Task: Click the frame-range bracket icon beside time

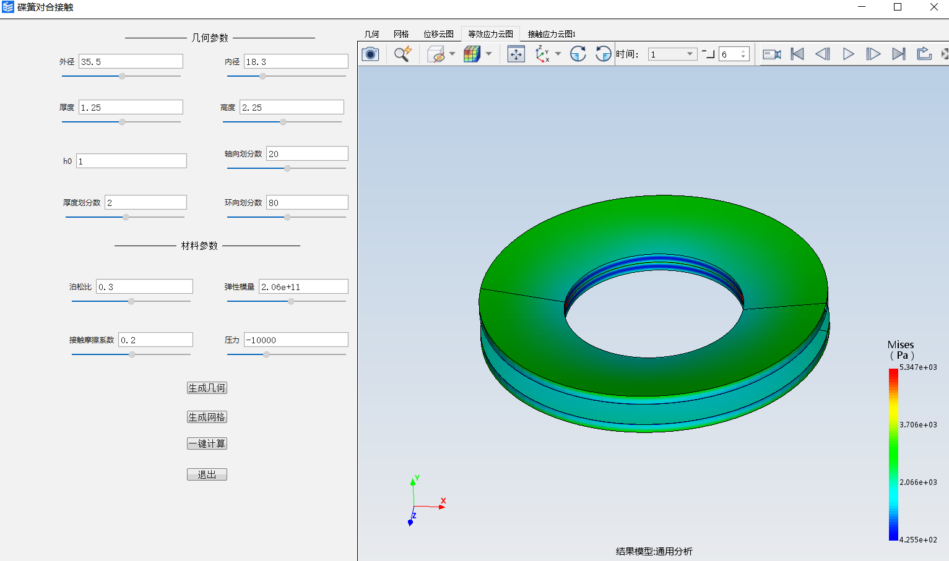Action: pyautogui.click(x=709, y=54)
